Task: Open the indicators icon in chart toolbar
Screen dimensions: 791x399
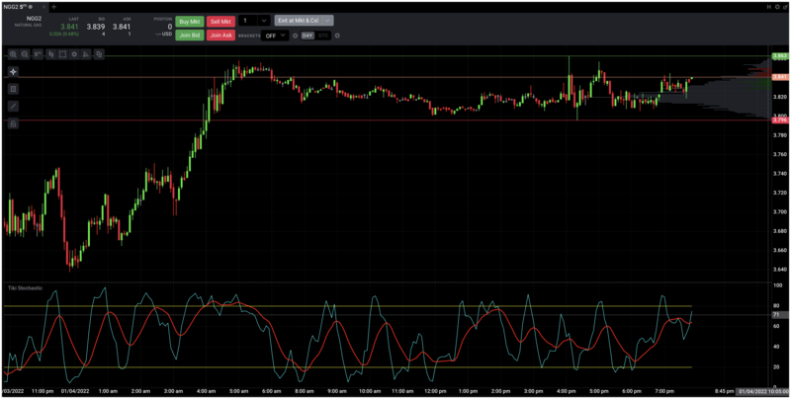Action: pos(86,54)
